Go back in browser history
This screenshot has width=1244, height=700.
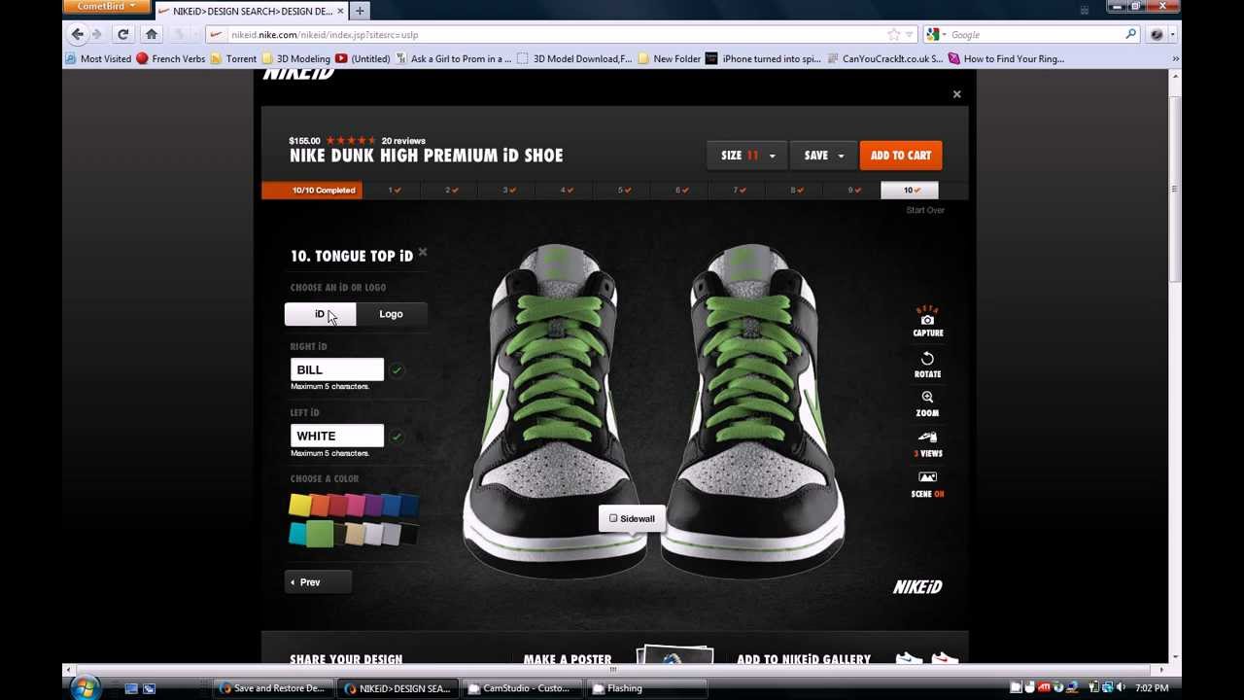click(x=78, y=34)
